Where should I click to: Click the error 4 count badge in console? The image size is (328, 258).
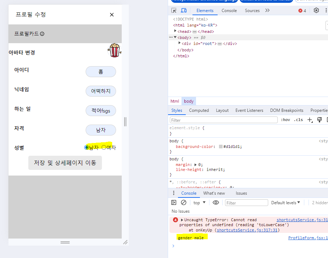(x=175, y=220)
